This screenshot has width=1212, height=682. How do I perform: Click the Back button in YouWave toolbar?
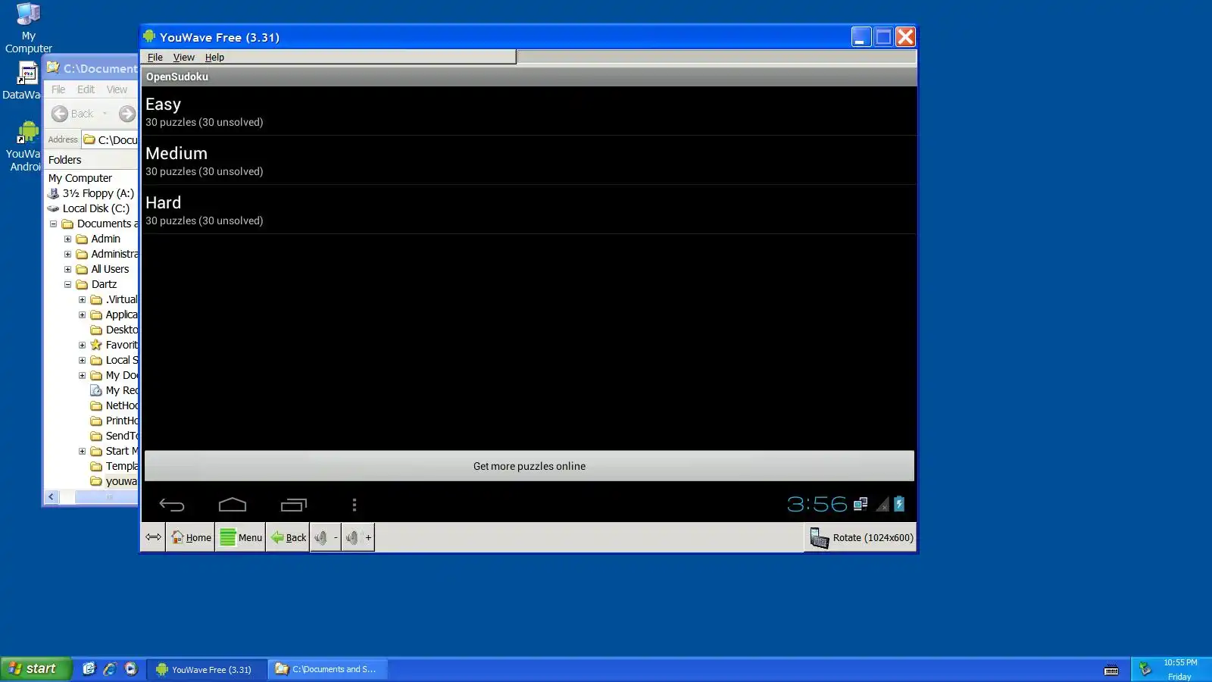point(288,537)
